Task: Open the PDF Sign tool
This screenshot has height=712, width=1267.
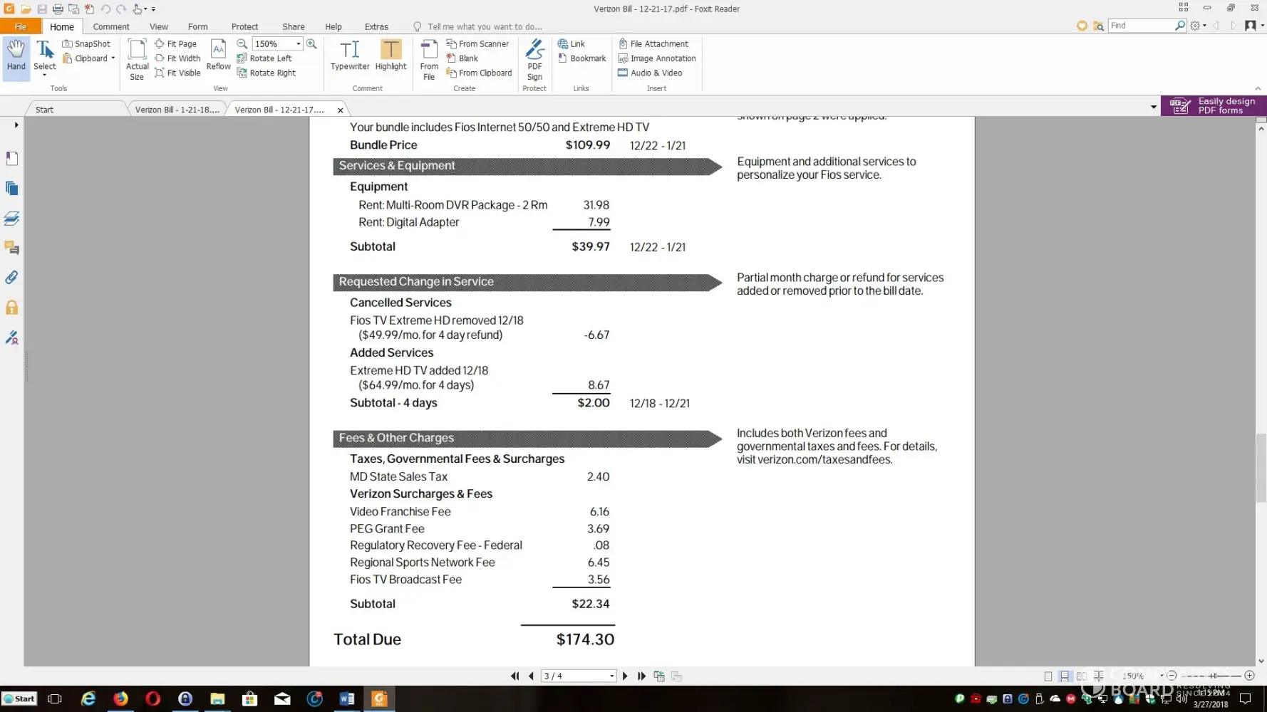Action: click(534, 60)
